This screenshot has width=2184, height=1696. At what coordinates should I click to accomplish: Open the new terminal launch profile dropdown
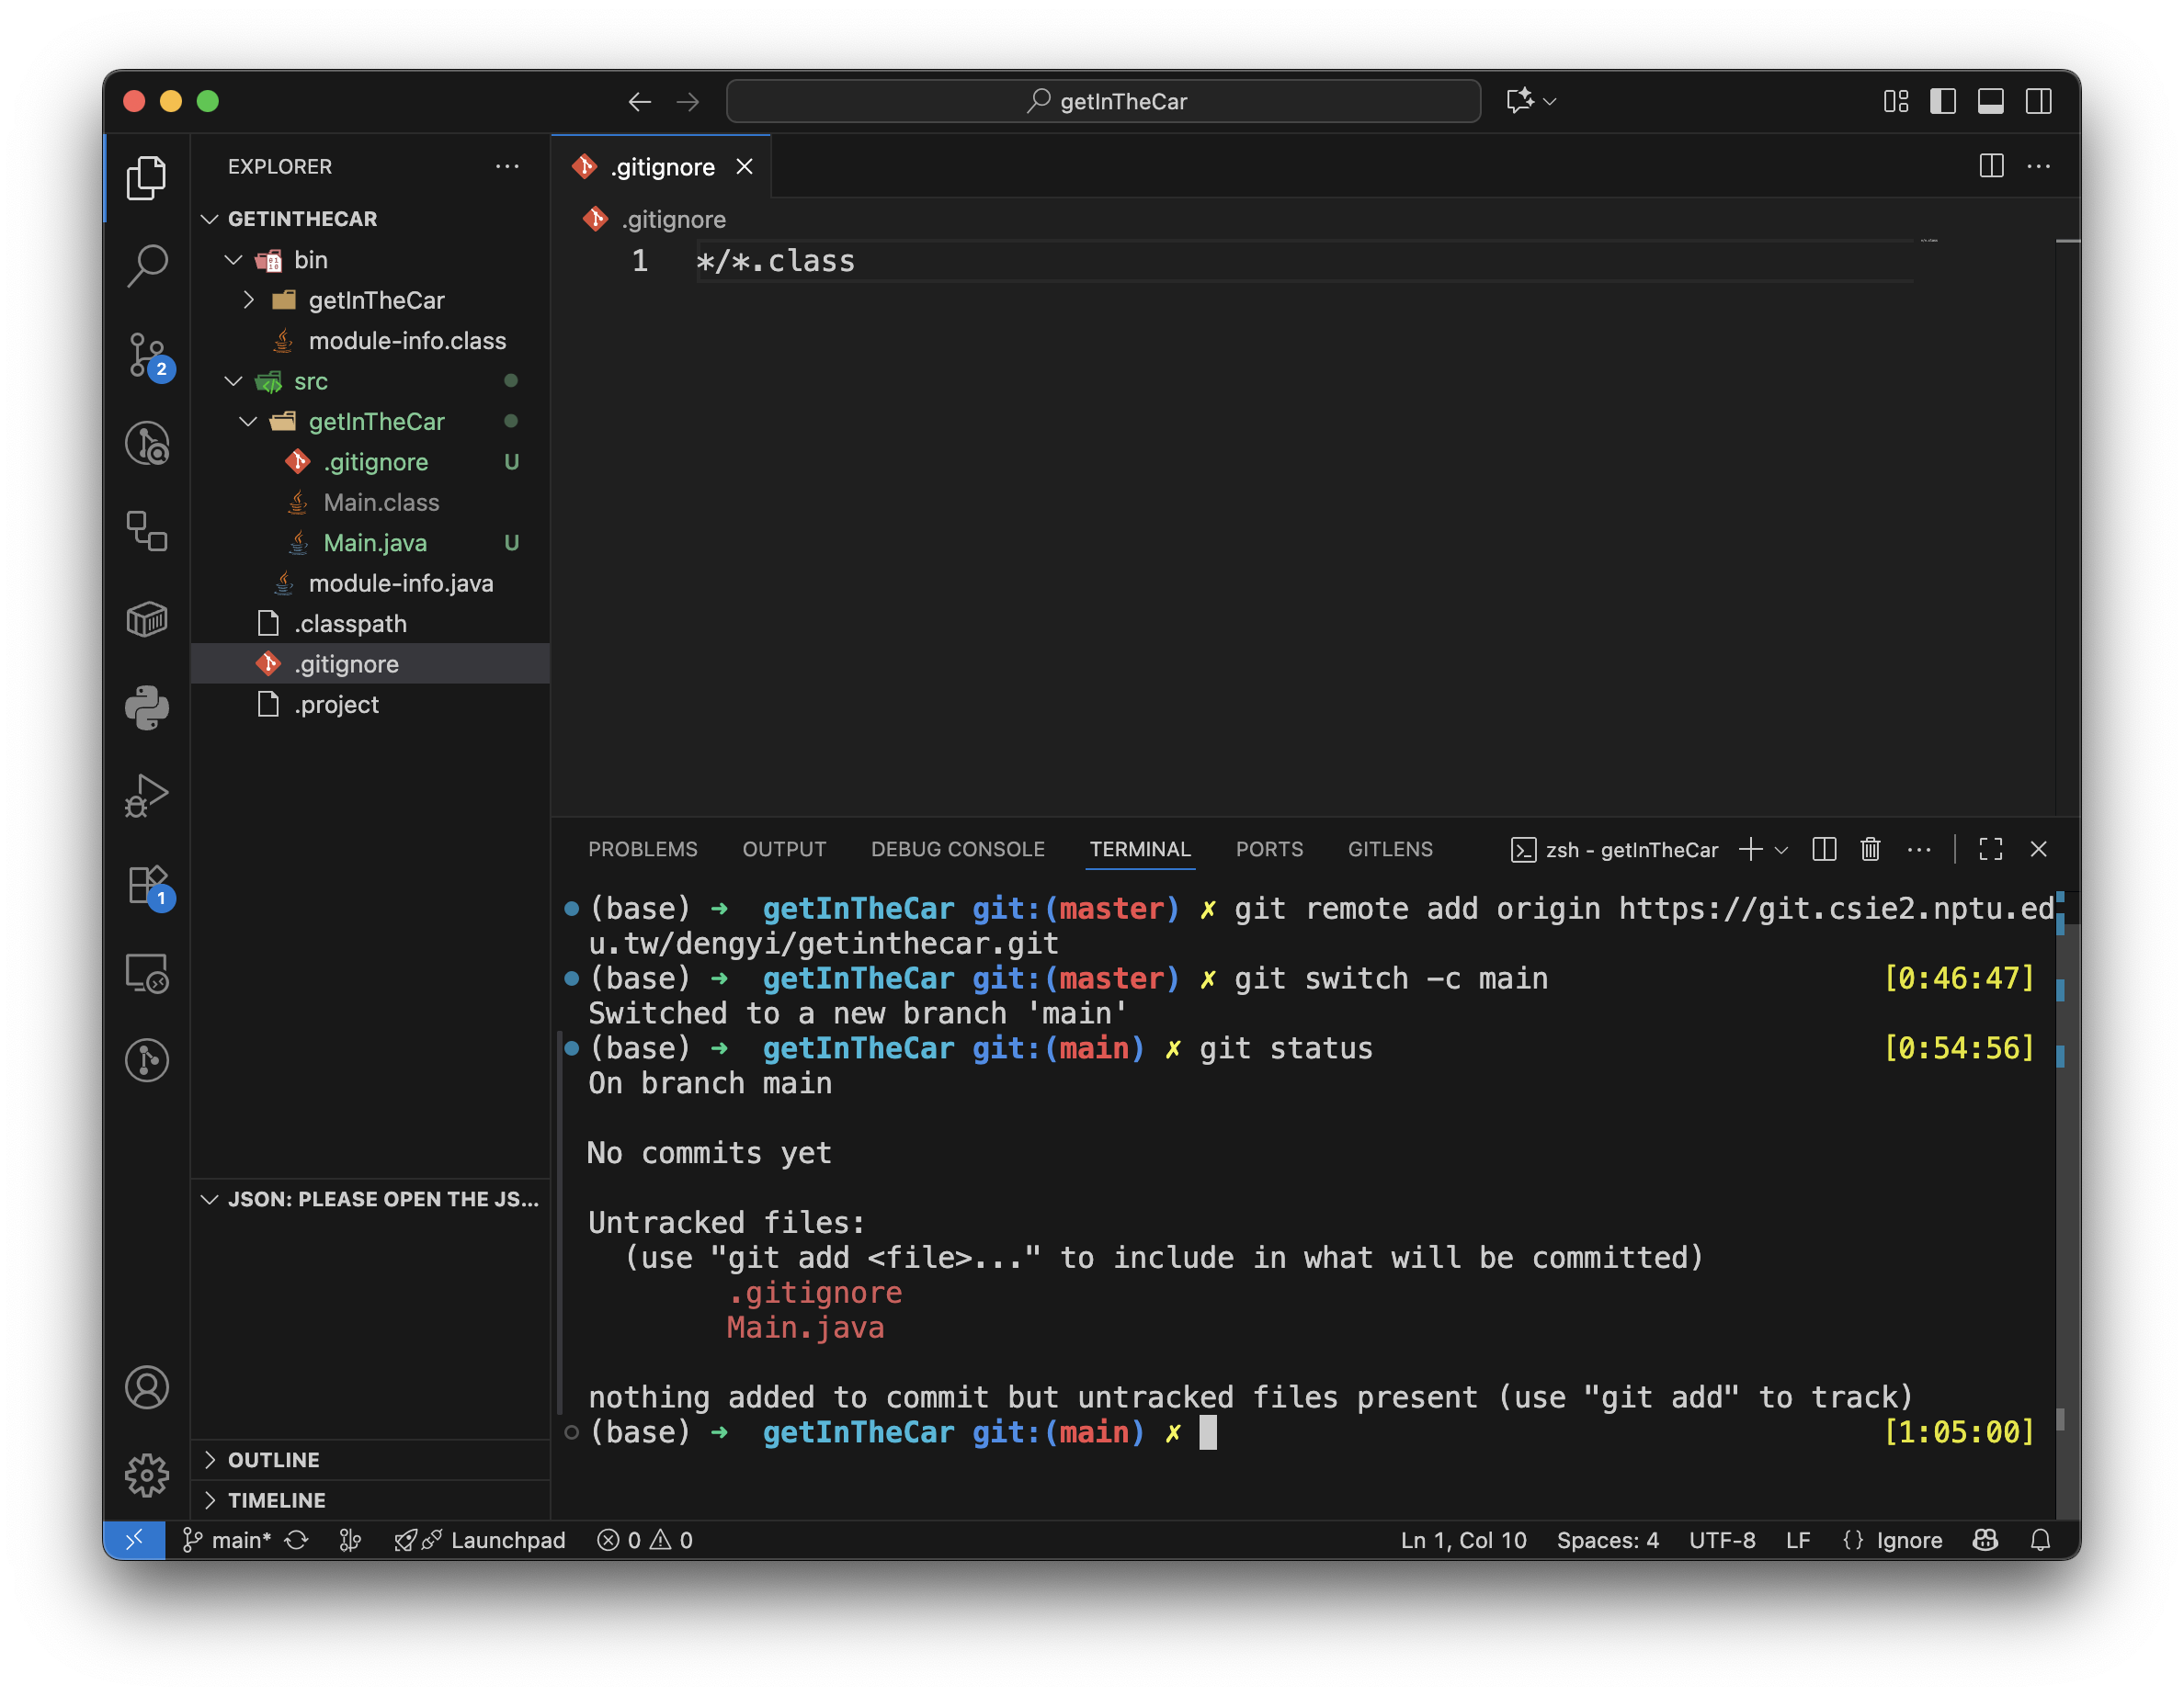coord(1781,850)
